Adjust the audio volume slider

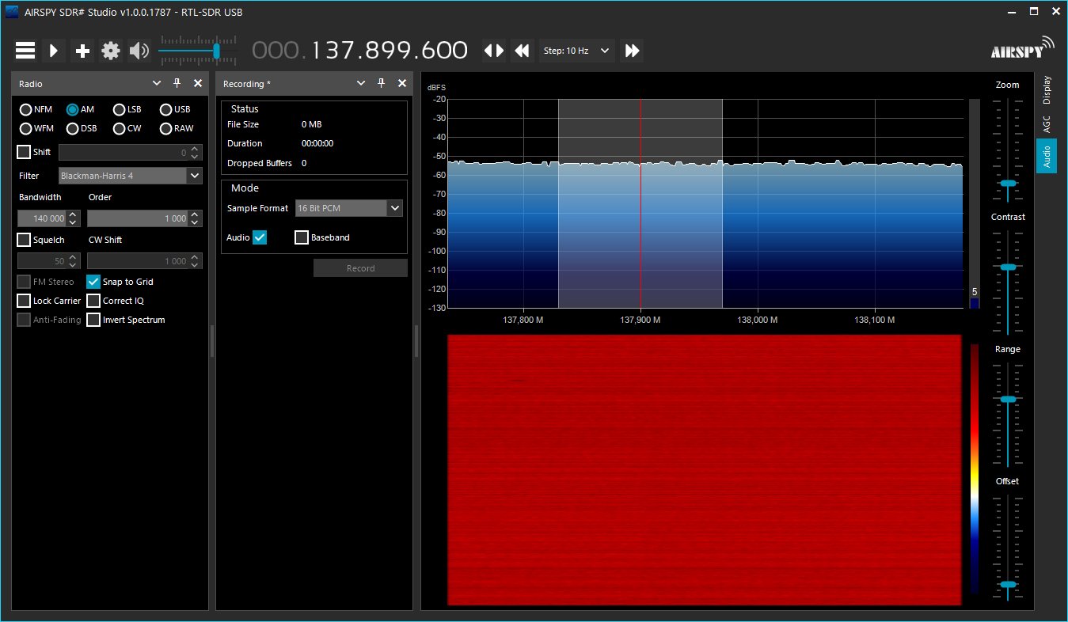[216, 51]
